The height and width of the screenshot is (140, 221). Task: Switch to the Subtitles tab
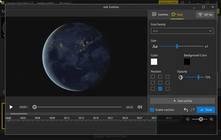(x=160, y=15)
